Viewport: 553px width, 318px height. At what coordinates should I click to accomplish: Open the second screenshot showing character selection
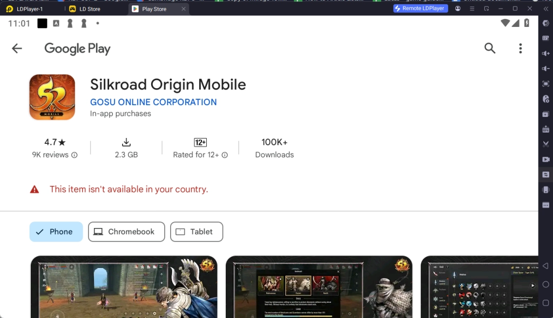point(319,287)
